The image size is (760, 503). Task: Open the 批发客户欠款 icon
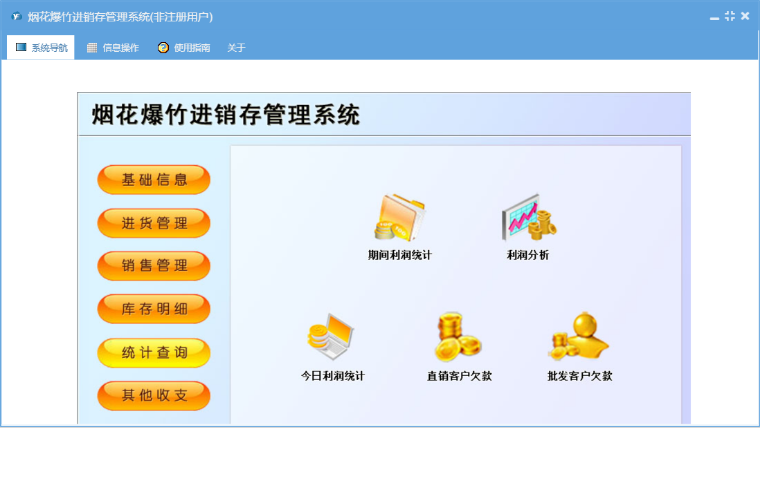[x=579, y=336]
